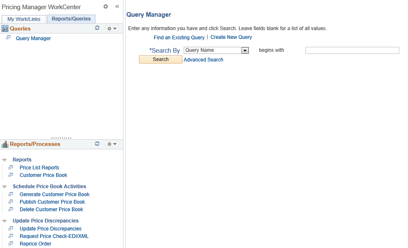Click the chart icon on Reports/Processes header
Screen dimensions: 408x248
coord(5,143)
